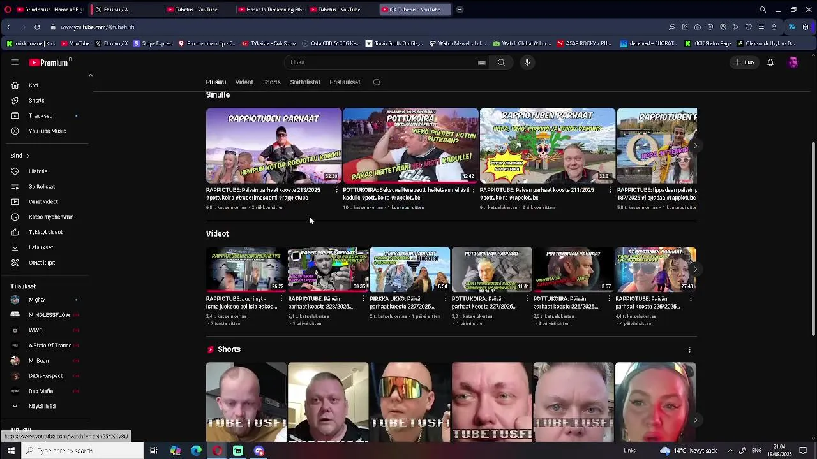Open the account avatar menu
The image size is (817, 459).
pyautogui.click(x=793, y=62)
